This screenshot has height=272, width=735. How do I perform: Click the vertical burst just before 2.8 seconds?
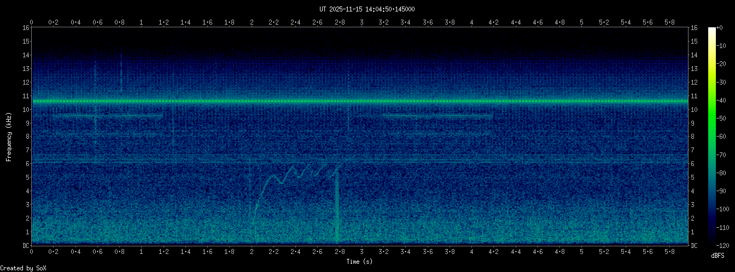coord(337,208)
